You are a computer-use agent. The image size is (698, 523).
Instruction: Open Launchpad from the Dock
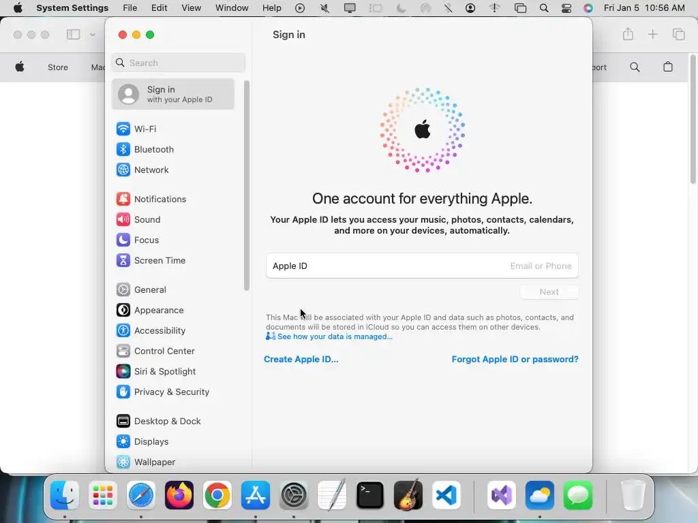[x=103, y=495]
